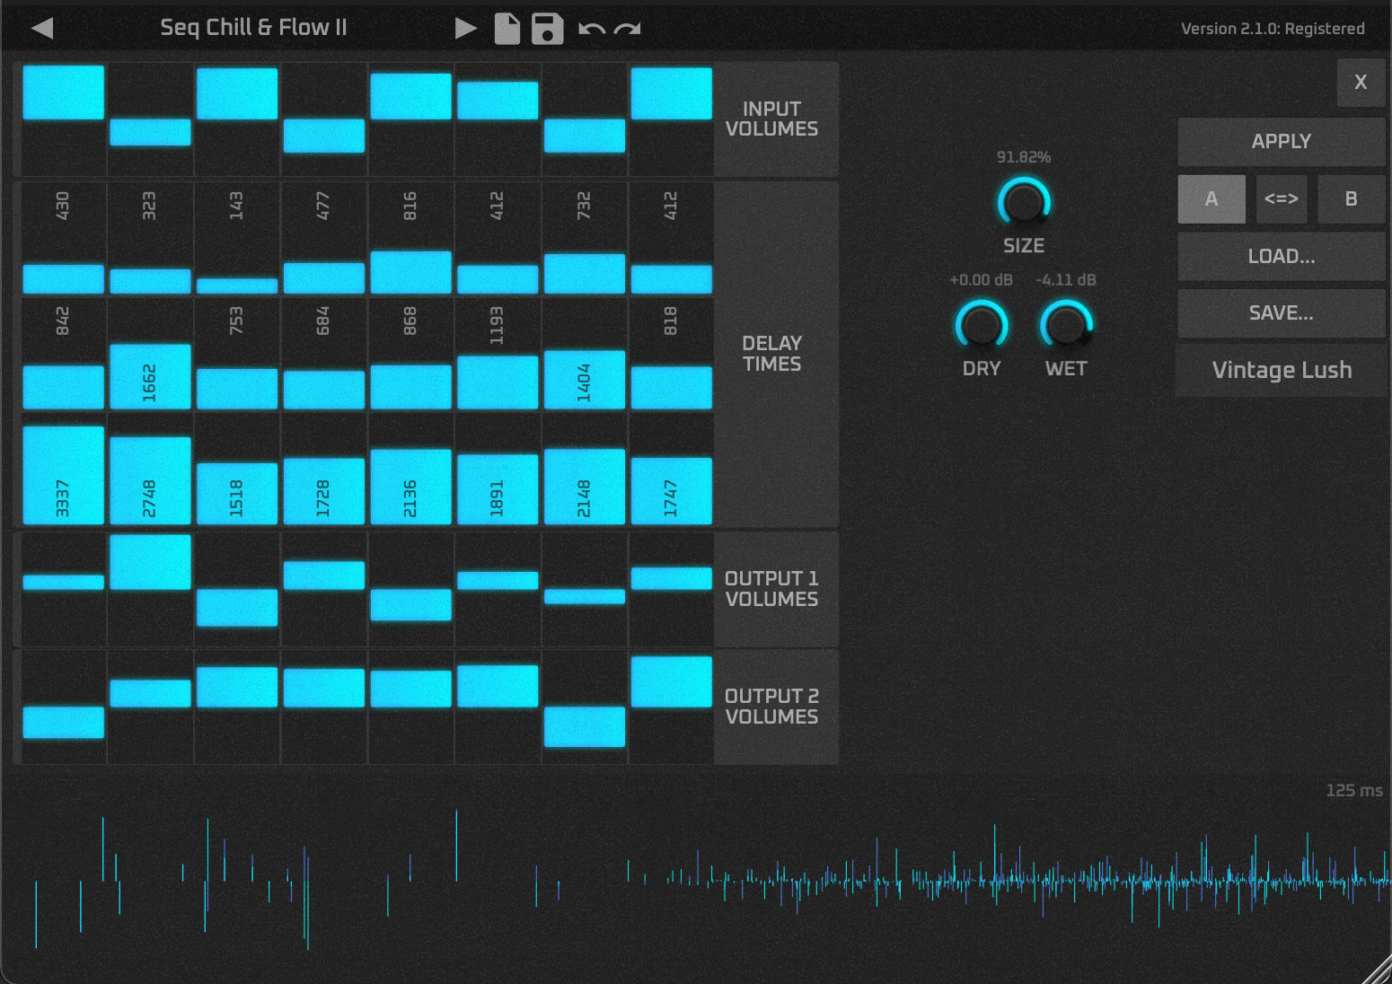The height and width of the screenshot is (984, 1392).
Task: Click the WET level knob
Action: [x=1066, y=325]
